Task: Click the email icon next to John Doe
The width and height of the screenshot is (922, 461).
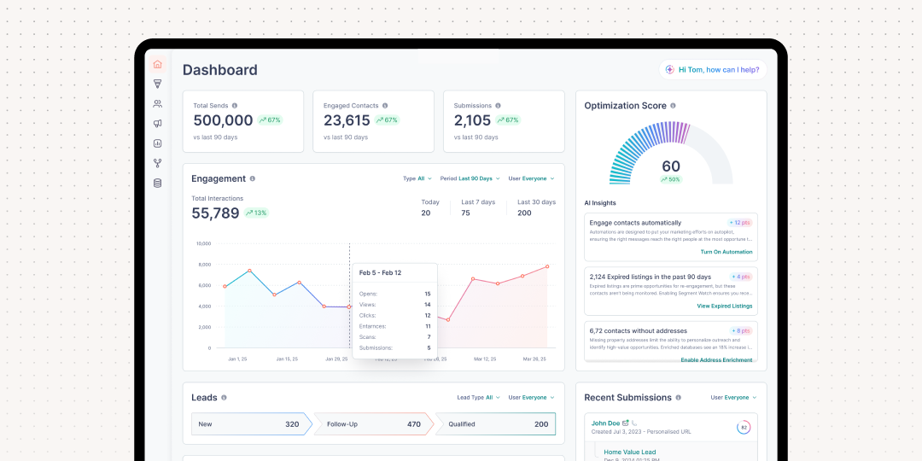Action: [626, 423]
